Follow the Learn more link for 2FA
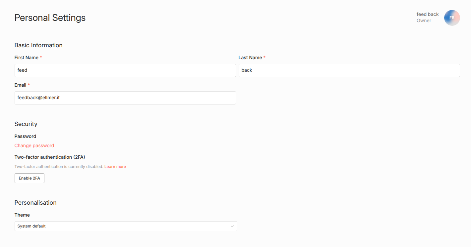 115,167
